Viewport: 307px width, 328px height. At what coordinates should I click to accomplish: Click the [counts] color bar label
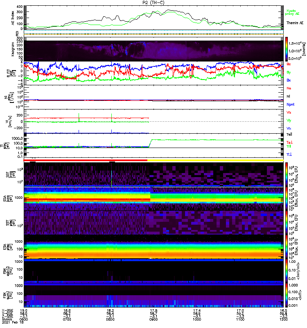[x=304, y=49]
